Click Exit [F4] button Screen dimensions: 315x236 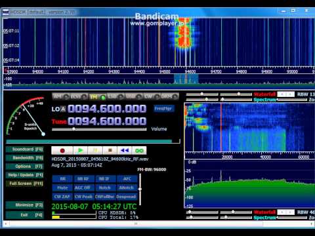pos(25,215)
